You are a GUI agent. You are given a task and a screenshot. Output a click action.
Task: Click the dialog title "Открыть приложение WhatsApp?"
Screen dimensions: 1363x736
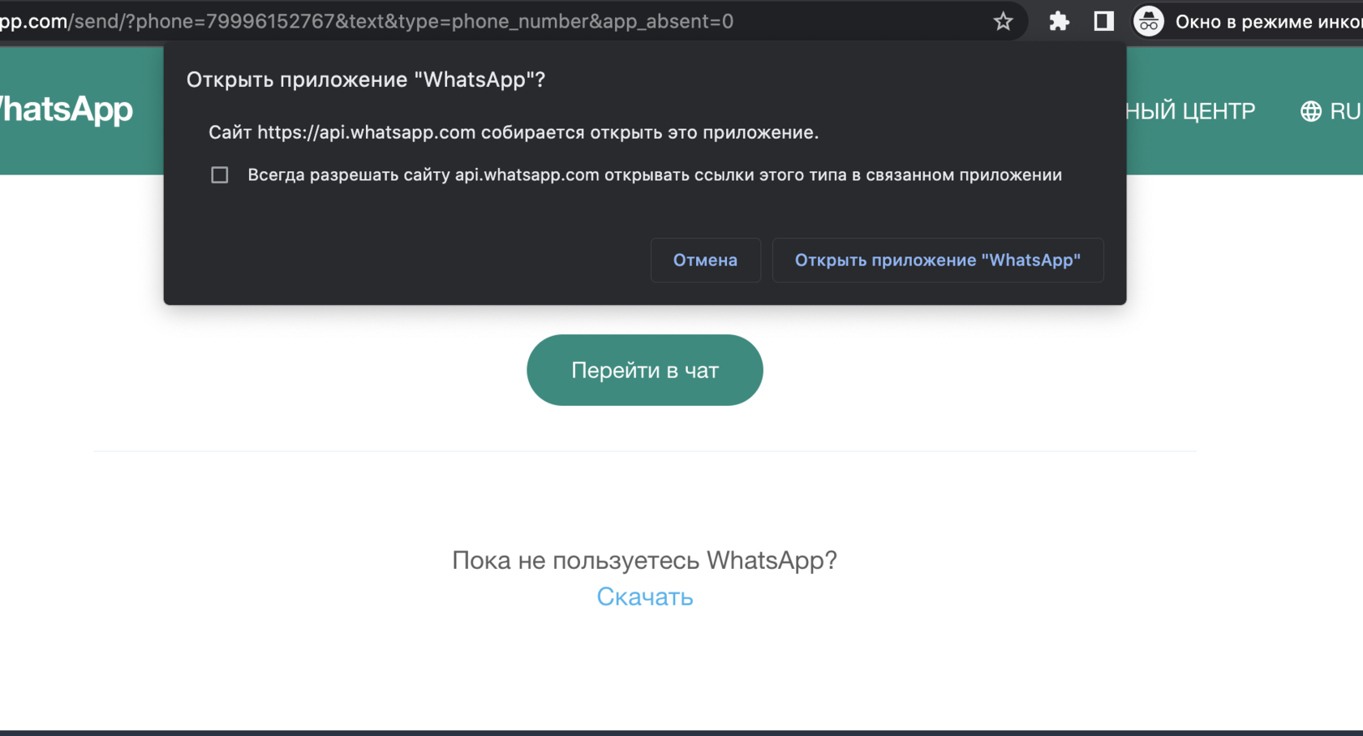(x=365, y=80)
